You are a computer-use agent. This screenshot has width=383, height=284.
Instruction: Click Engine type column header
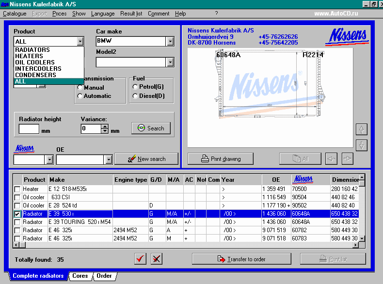[131, 180]
